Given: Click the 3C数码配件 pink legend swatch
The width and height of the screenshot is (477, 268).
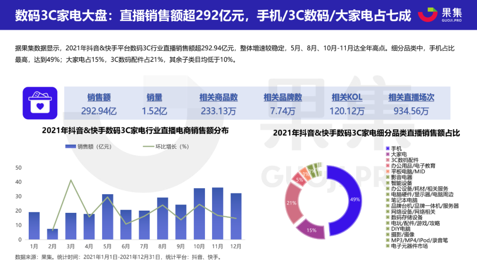Looking at the screenshot, I should click(388, 160).
